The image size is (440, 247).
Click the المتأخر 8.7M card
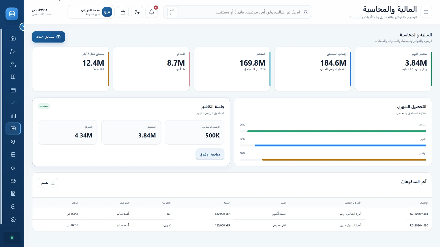pyautogui.click(x=151, y=69)
